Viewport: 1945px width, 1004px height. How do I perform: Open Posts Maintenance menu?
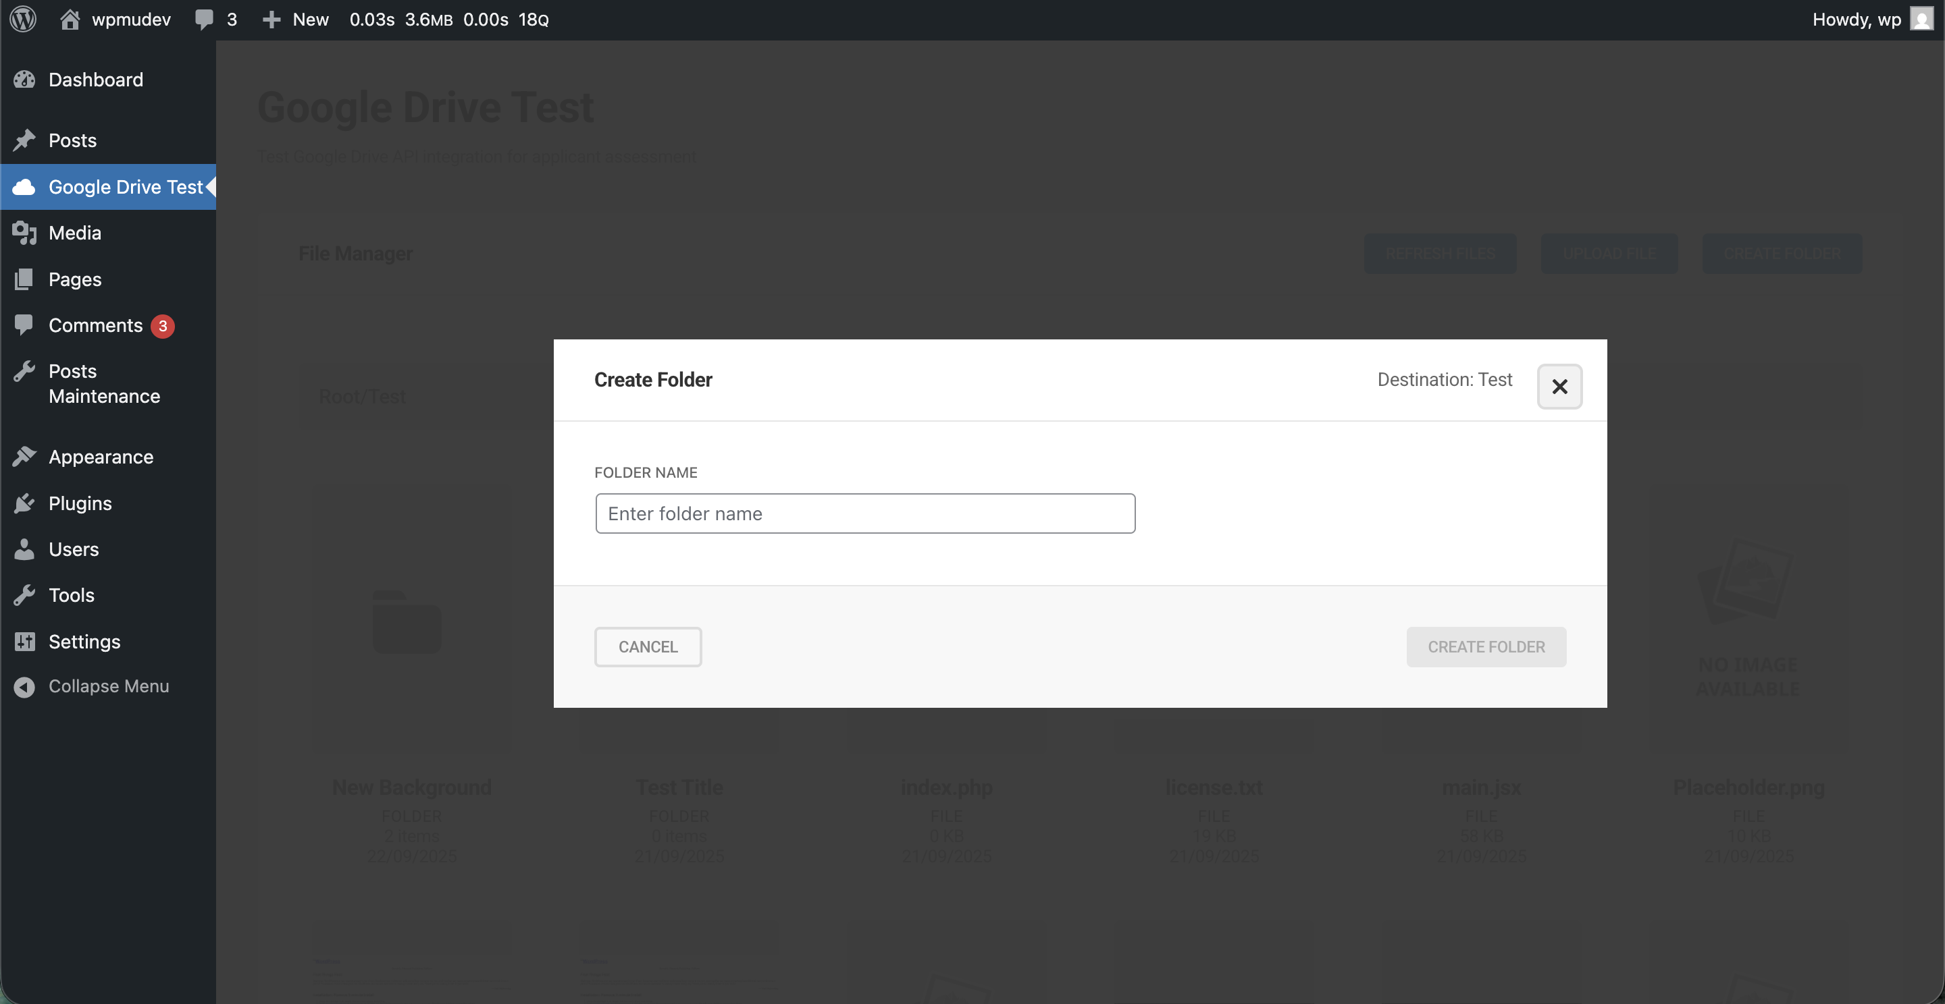108,383
